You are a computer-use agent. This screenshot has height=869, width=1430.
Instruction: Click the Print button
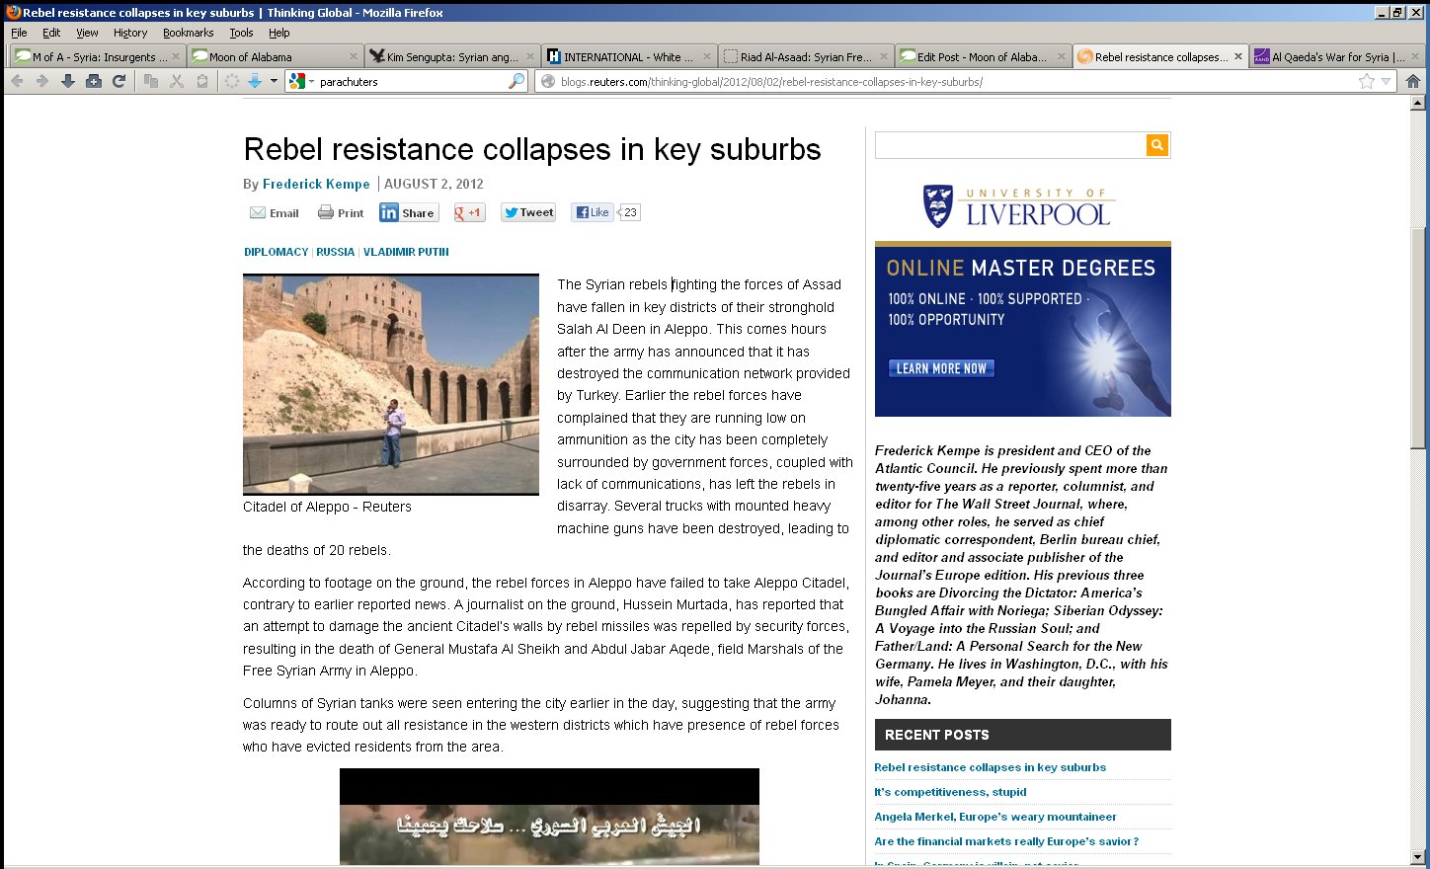click(341, 212)
